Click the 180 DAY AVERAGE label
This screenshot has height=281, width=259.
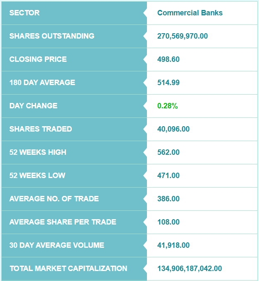tap(42, 83)
